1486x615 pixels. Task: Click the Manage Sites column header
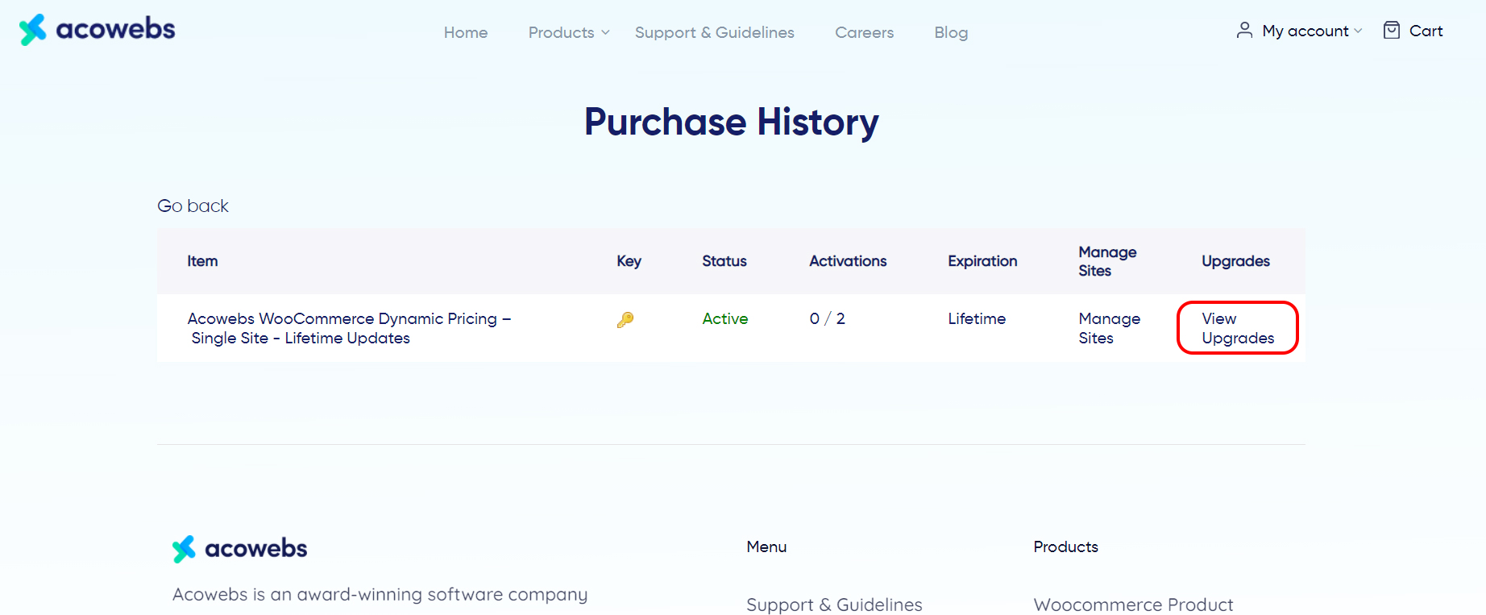tap(1107, 261)
